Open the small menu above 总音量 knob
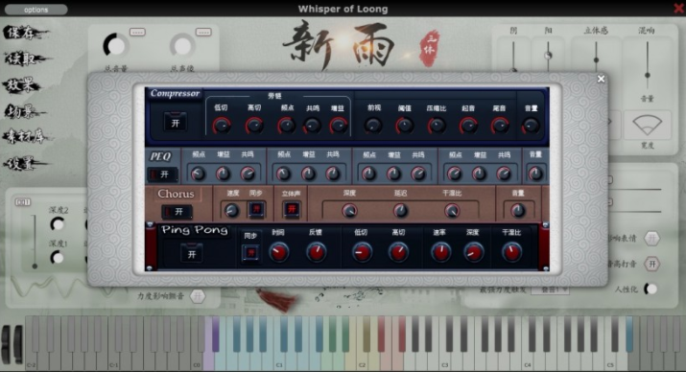 click(137, 32)
